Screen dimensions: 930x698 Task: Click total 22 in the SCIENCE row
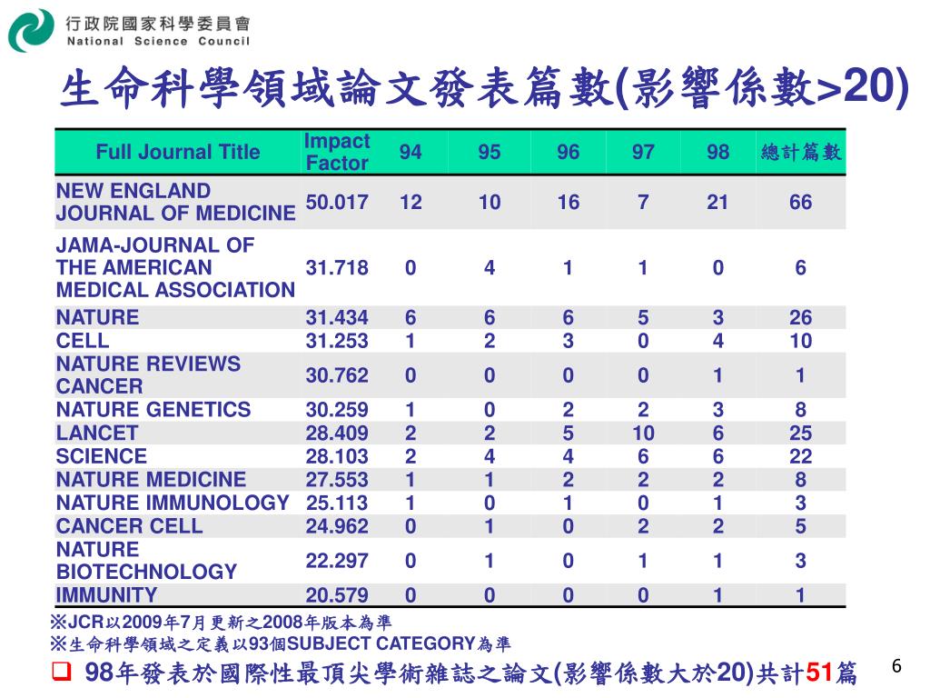point(801,456)
